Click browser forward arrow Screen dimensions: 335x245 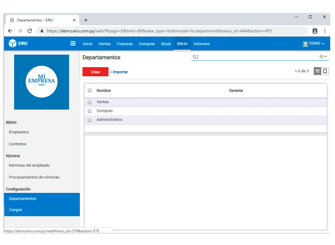20,31
